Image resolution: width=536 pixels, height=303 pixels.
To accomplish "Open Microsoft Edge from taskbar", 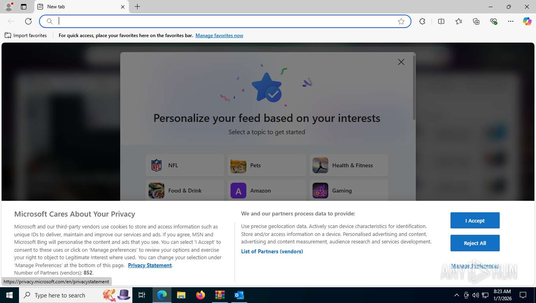I will [162, 295].
